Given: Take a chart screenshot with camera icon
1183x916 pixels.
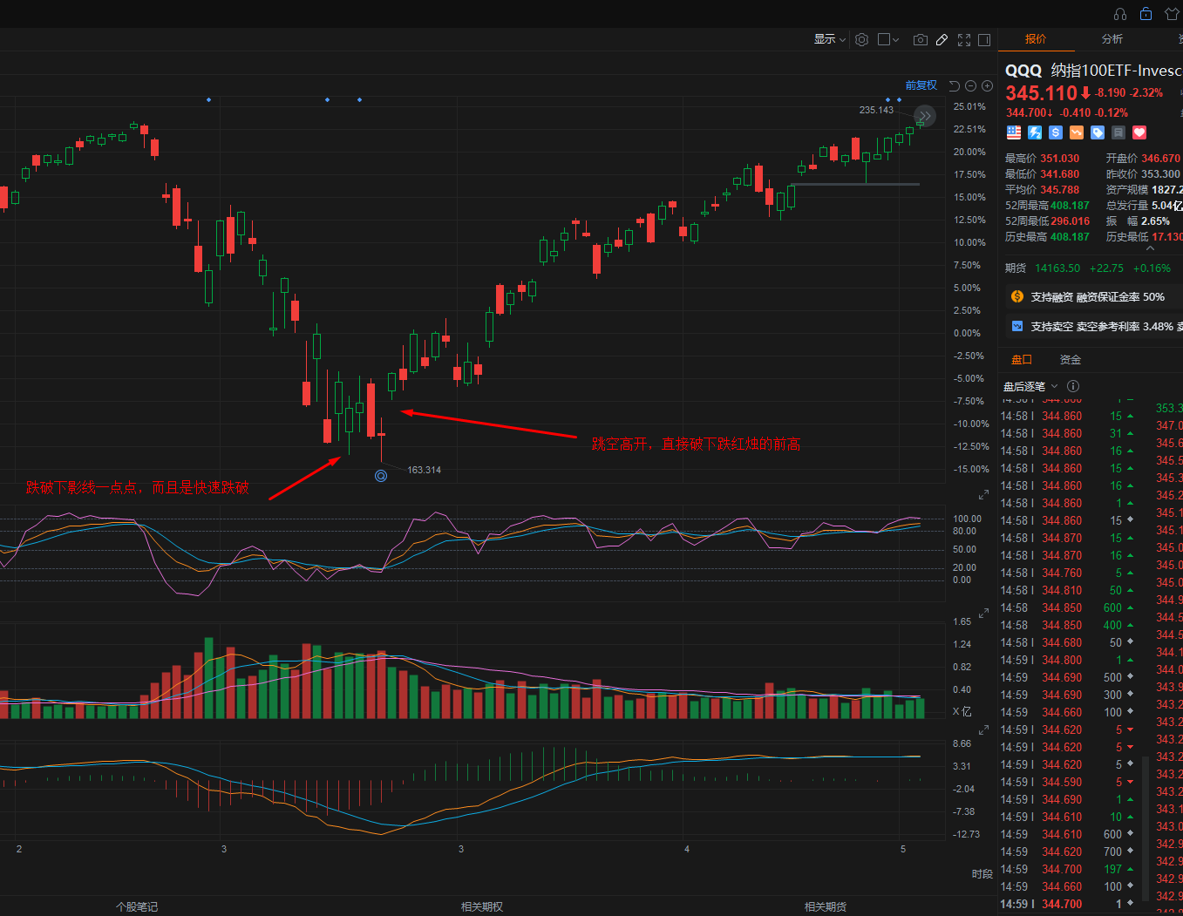Looking at the screenshot, I should click(x=920, y=39).
